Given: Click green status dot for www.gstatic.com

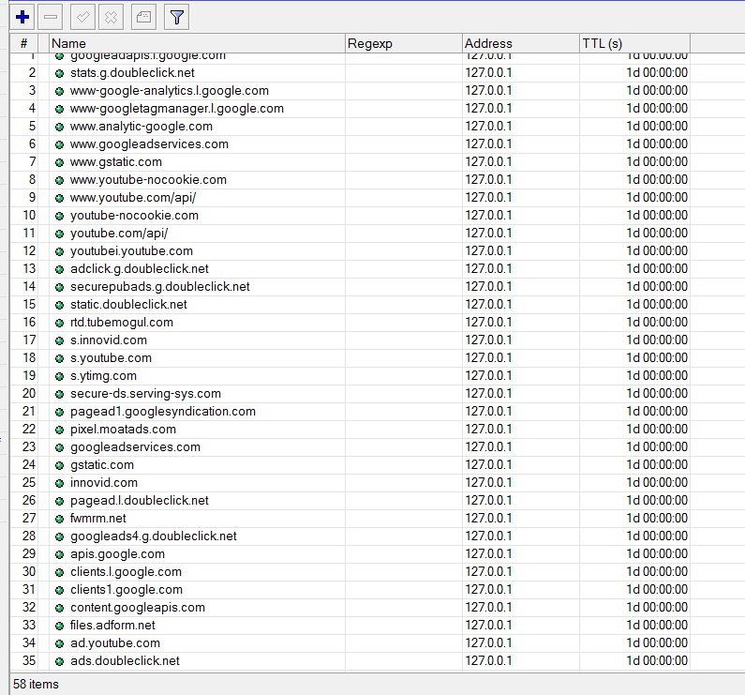Looking at the screenshot, I should click(59, 162).
